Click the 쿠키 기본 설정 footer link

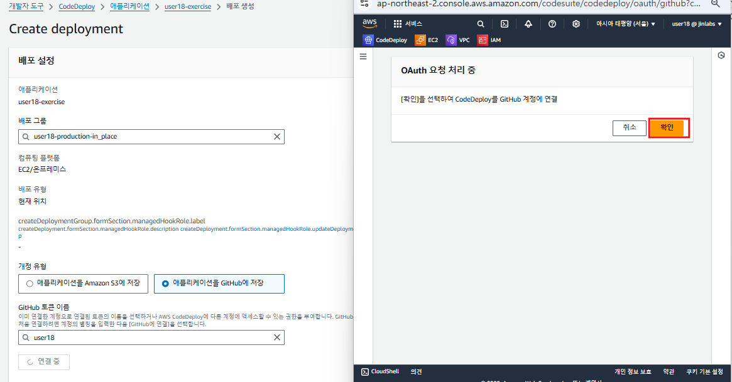(x=704, y=371)
